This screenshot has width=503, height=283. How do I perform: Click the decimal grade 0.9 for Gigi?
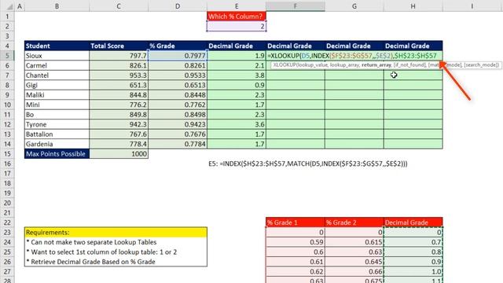[237, 85]
